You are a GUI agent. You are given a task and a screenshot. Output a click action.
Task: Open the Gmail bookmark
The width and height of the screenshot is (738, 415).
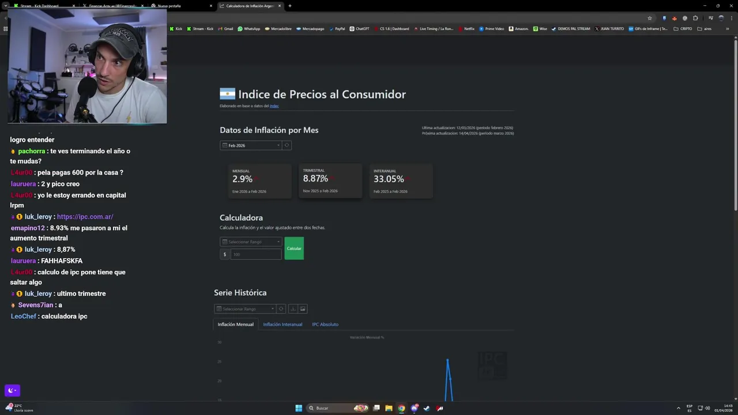pyautogui.click(x=225, y=29)
